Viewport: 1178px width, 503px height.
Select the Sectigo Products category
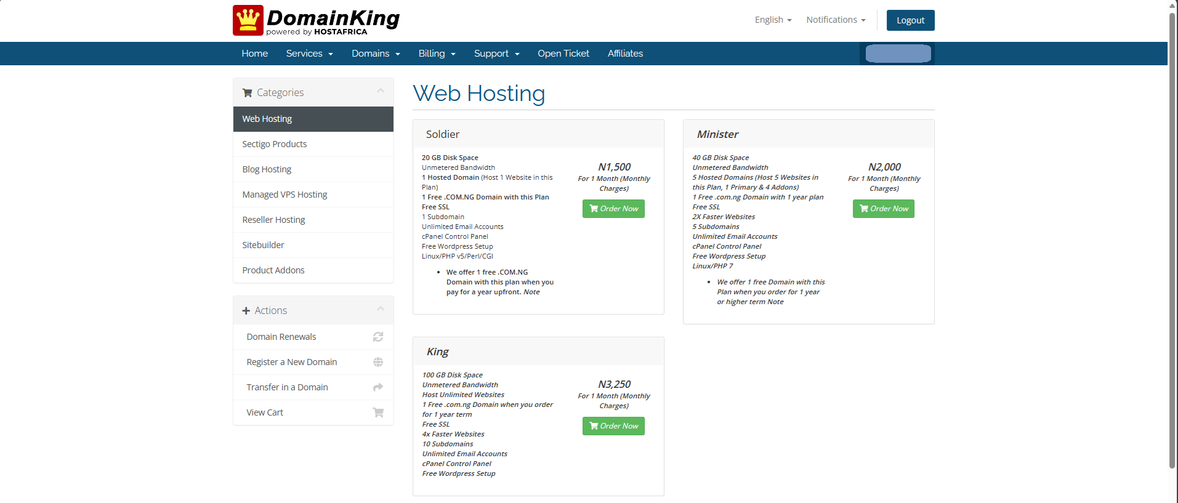[313, 144]
